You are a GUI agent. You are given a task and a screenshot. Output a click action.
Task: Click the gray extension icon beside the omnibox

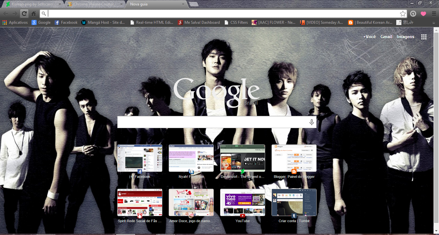point(413,13)
